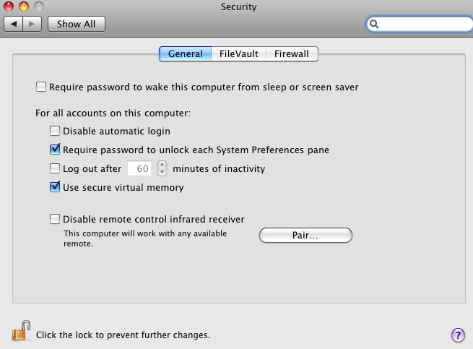Check Disable automatic login
473x349 pixels.
pos(55,132)
